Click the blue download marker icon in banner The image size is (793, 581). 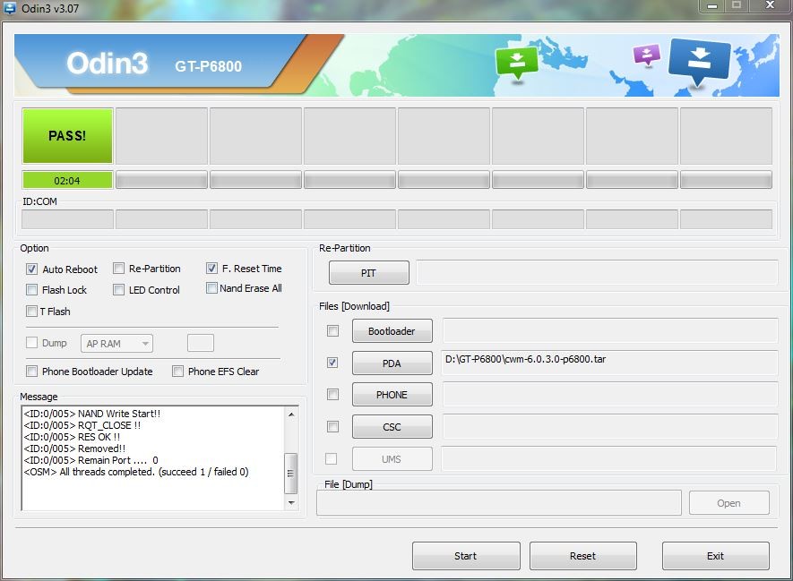(700, 62)
